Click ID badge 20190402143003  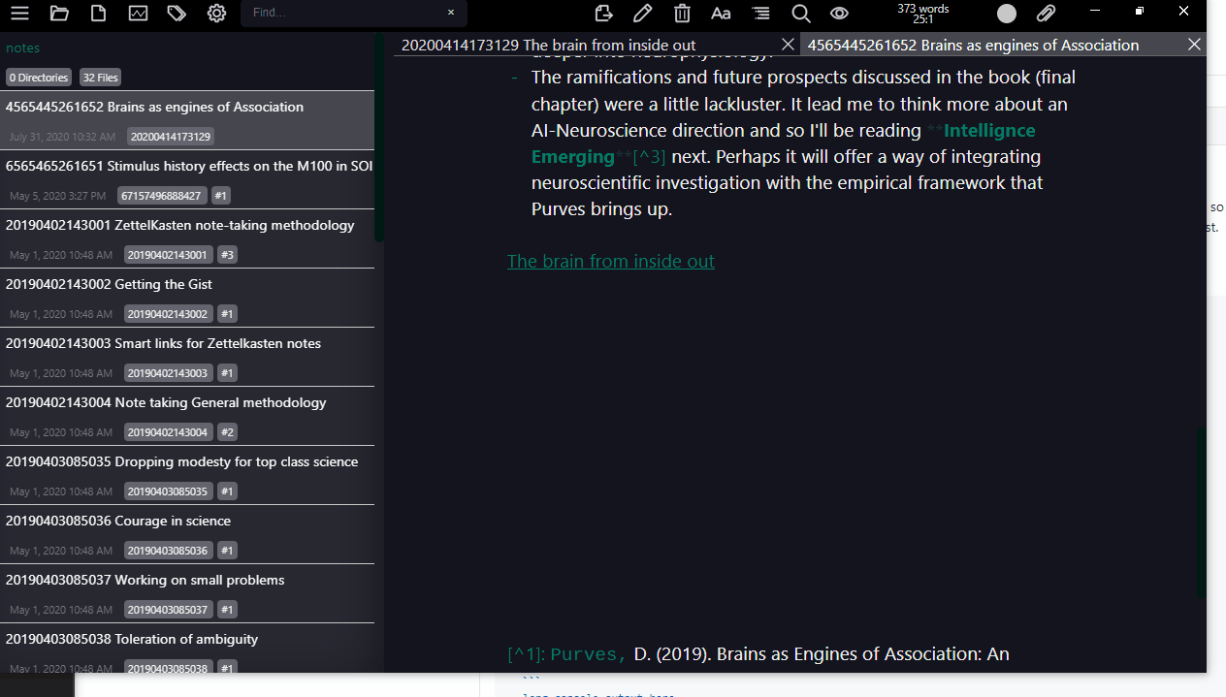click(x=168, y=373)
